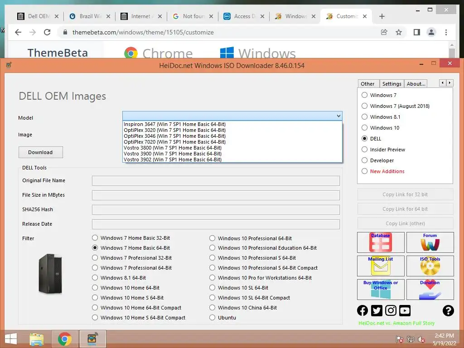The width and height of the screenshot is (464, 348).
Task: Select the Windows 7 edition radio button
Action: (x=365, y=95)
